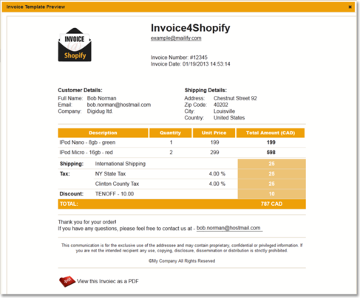Screen dimensions: 360x298
Task: Click the Customer Details heading
Action: pos(80,90)
